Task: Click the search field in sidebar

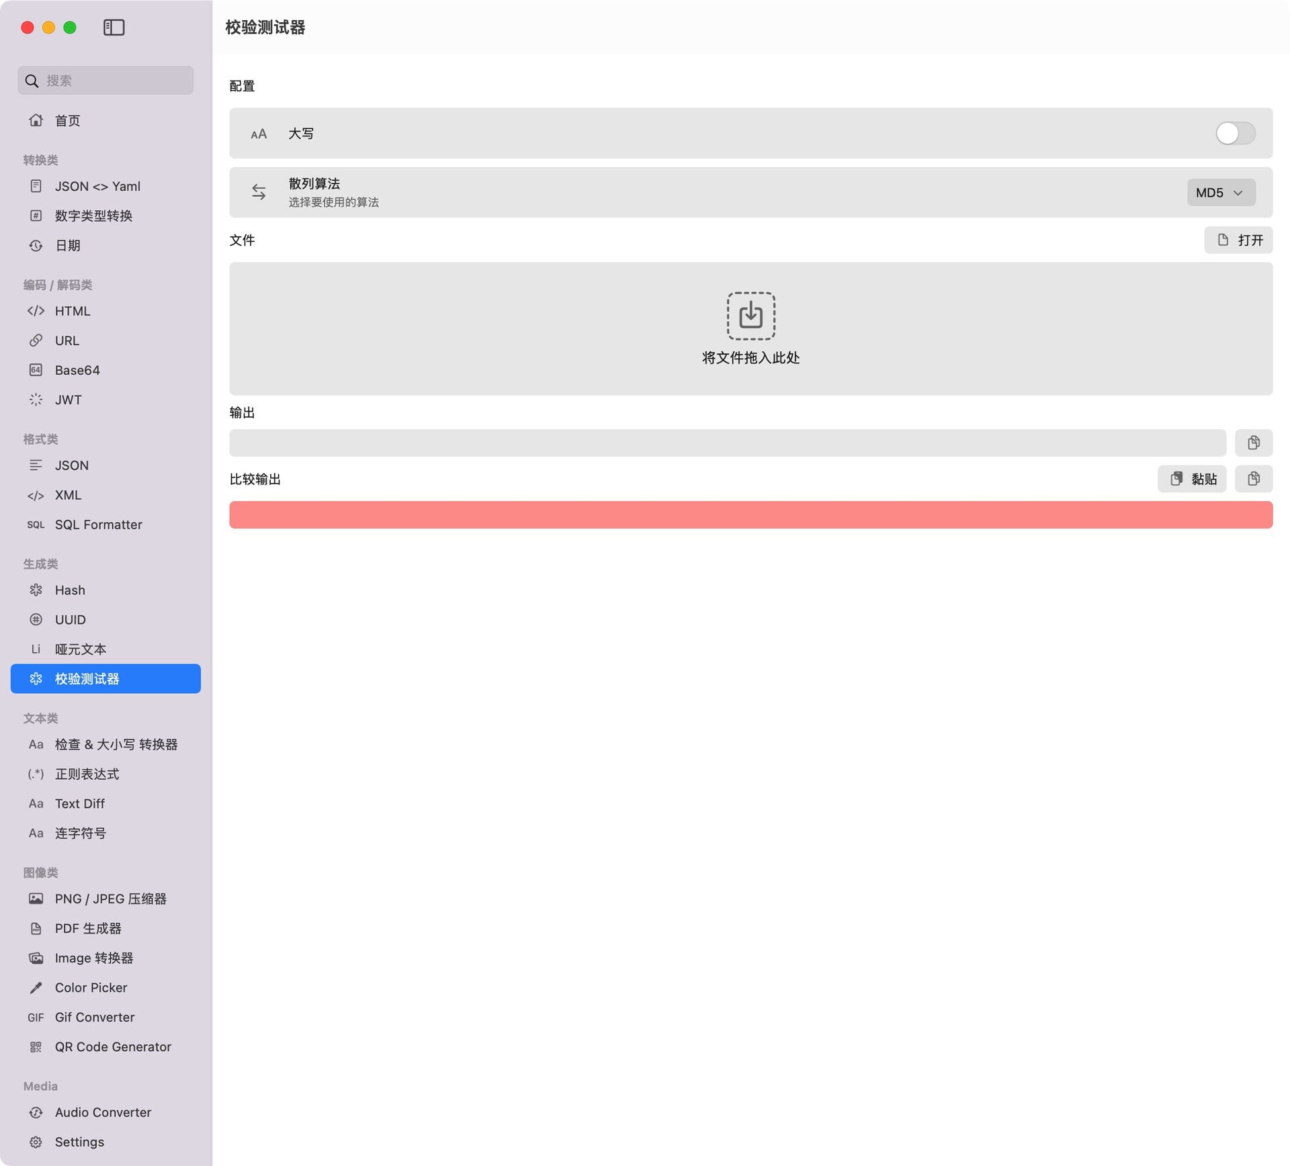Action: pyautogui.click(x=105, y=81)
